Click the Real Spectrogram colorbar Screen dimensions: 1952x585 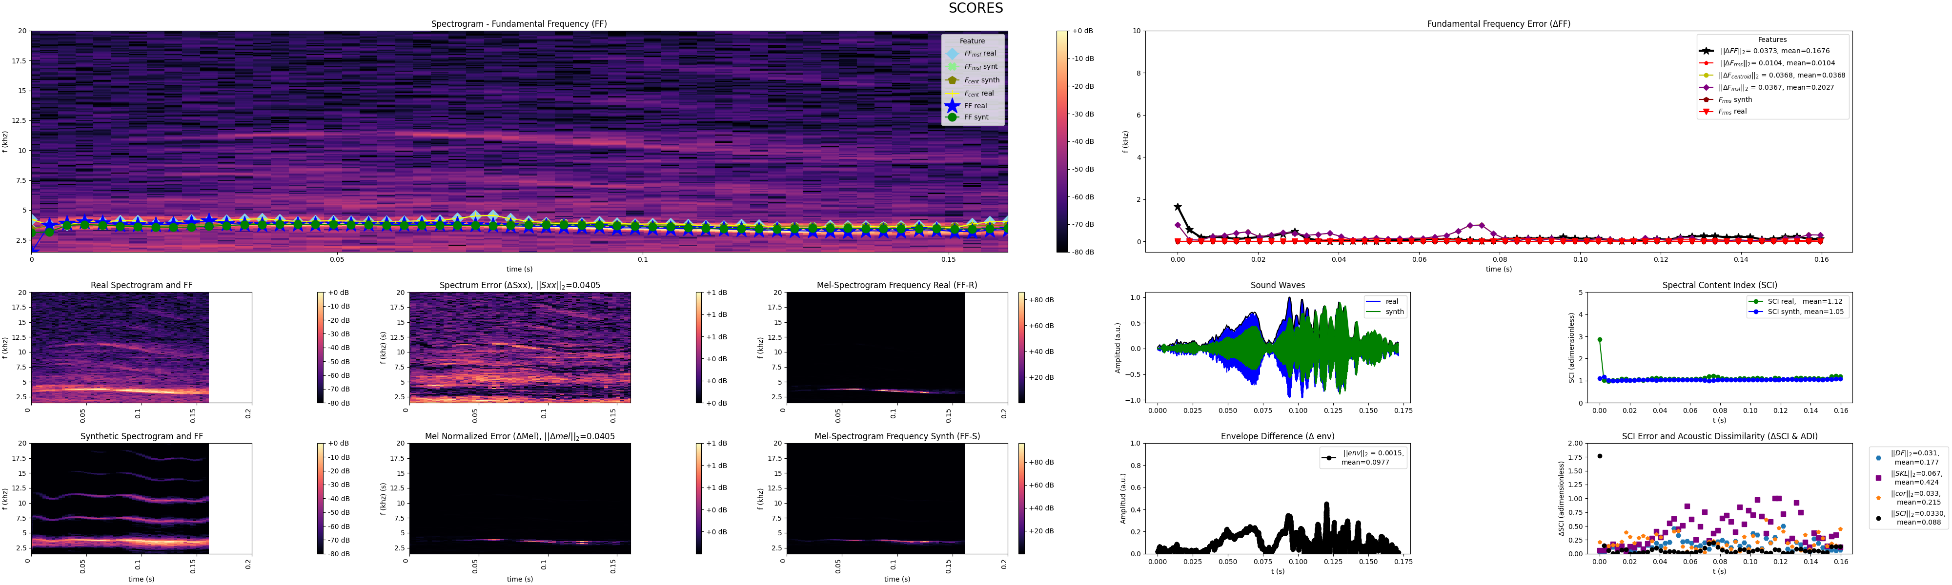(321, 348)
